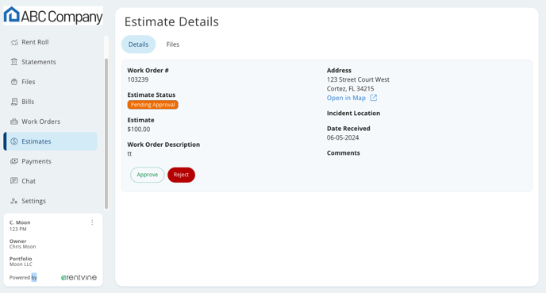The width and height of the screenshot is (546, 293).
Task: Click the Estimates dollar icon
Action: click(14, 141)
